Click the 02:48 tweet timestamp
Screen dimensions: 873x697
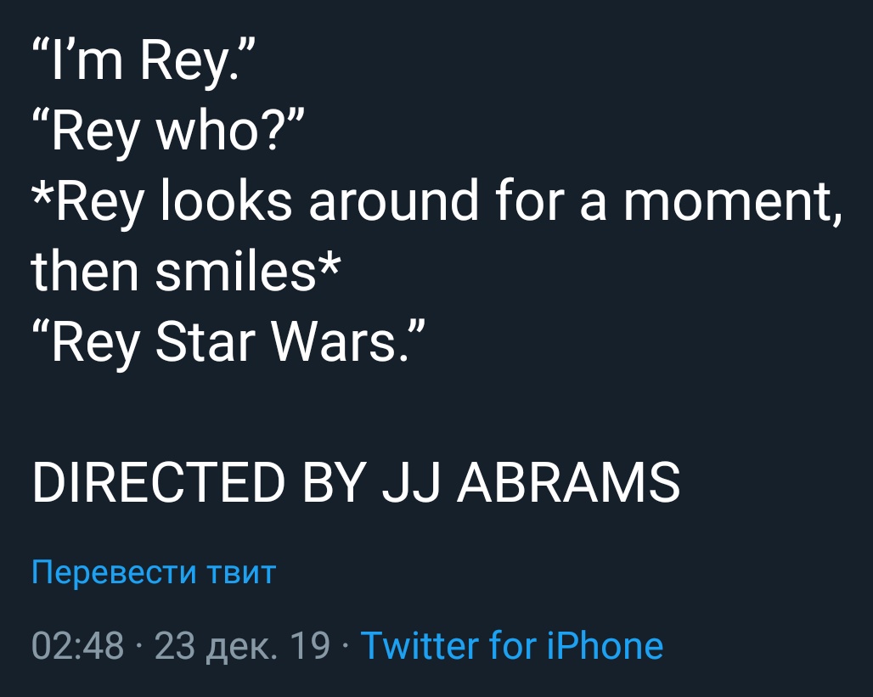pos(77,646)
